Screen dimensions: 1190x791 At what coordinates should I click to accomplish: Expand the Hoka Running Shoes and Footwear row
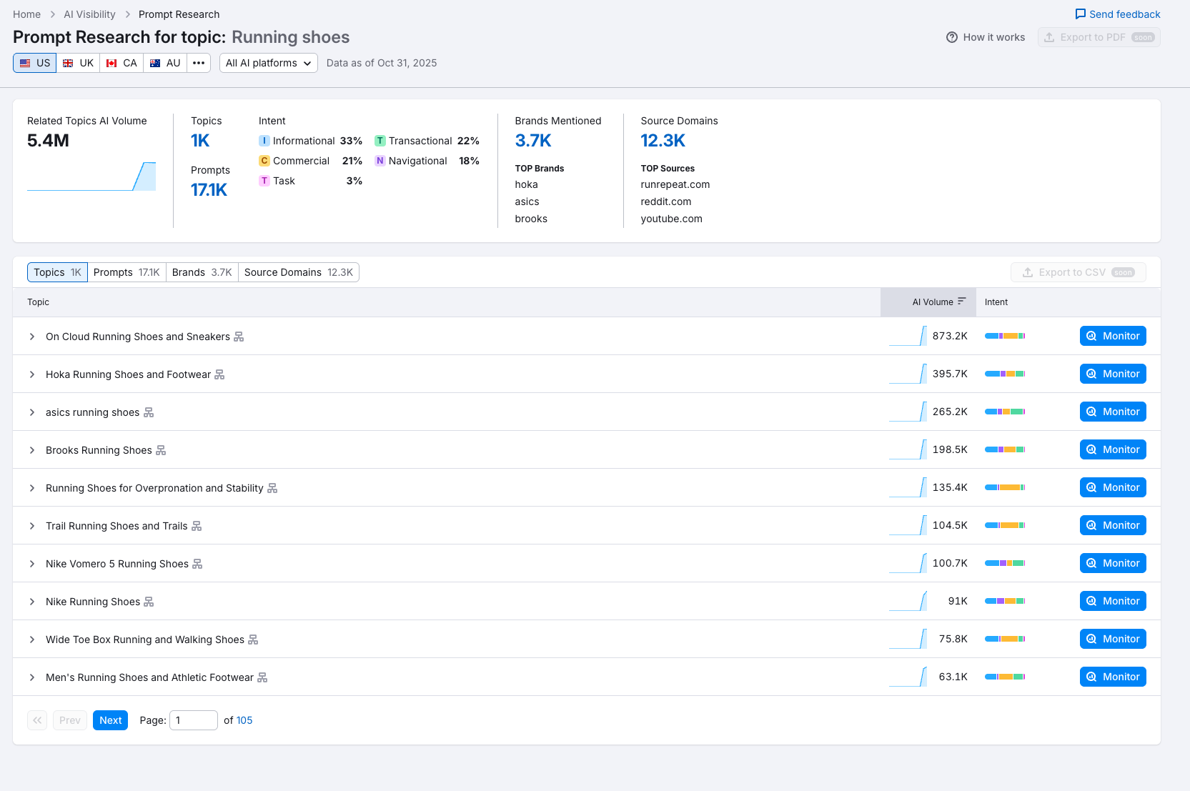point(32,374)
